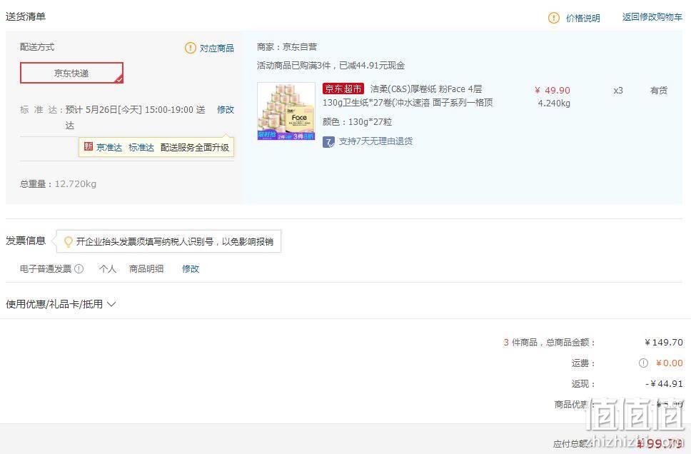Click the info icon beside 运费 amount
This screenshot has height=454, width=691.
point(643,363)
